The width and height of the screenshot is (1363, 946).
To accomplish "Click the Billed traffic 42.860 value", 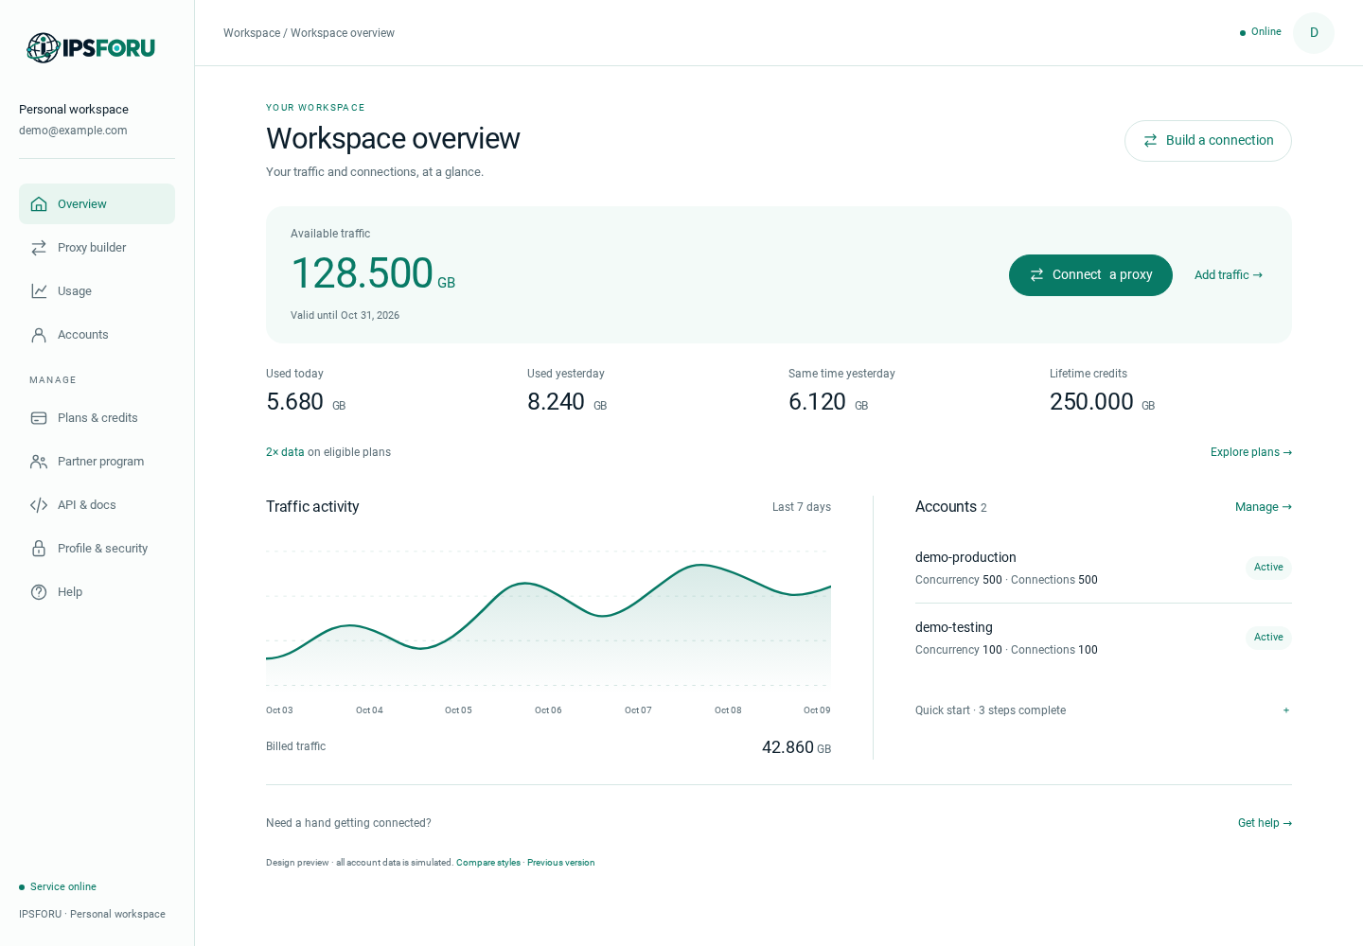I will pyautogui.click(x=796, y=747).
